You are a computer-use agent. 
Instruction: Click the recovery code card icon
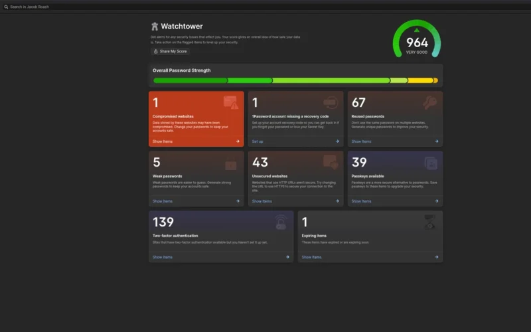click(330, 102)
